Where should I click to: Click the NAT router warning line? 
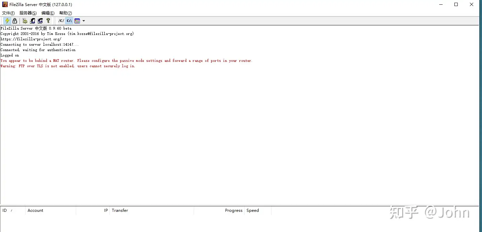coord(126,61)
